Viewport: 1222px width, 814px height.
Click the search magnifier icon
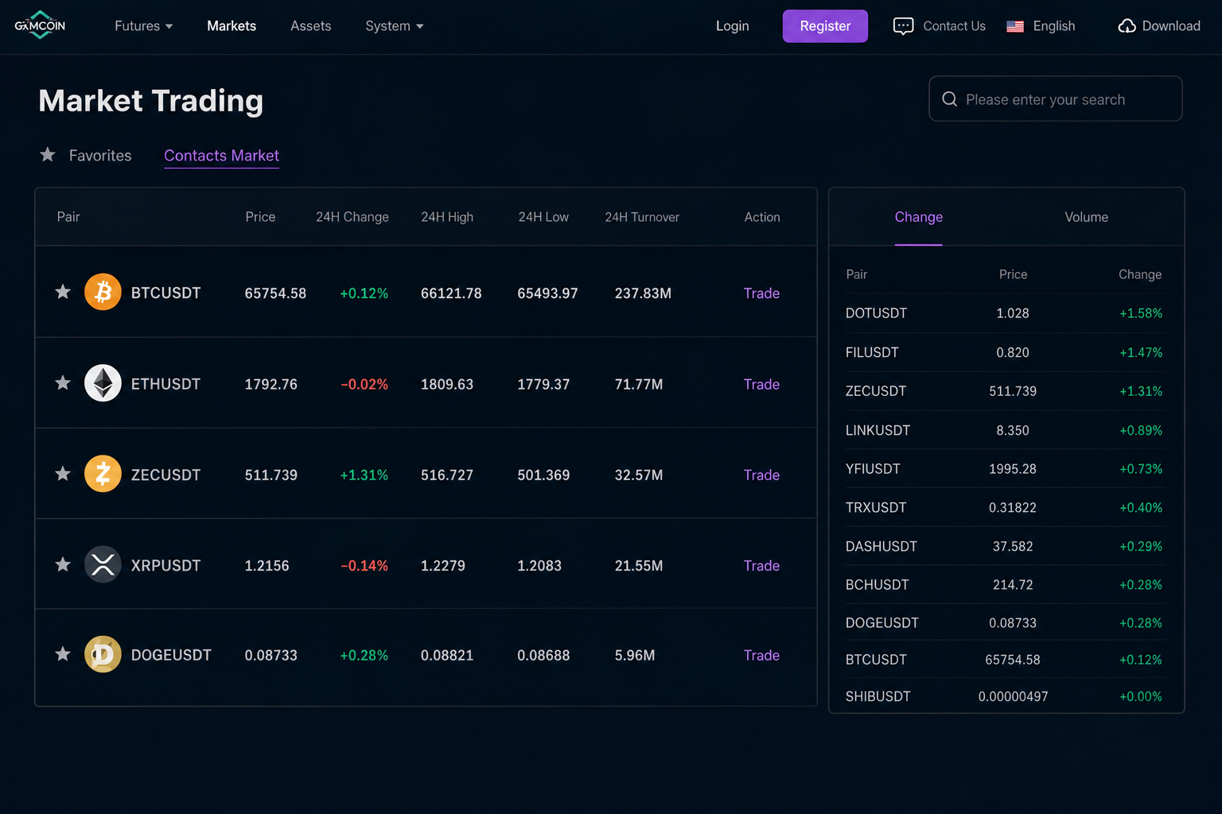(x=949, y=99)
